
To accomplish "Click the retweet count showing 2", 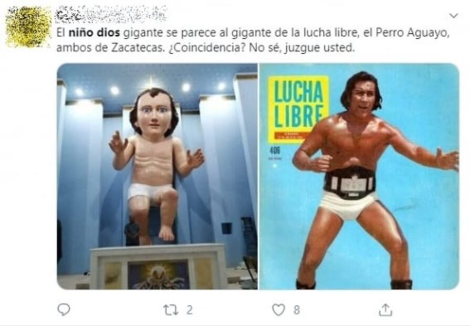I will tap(189, 310).
